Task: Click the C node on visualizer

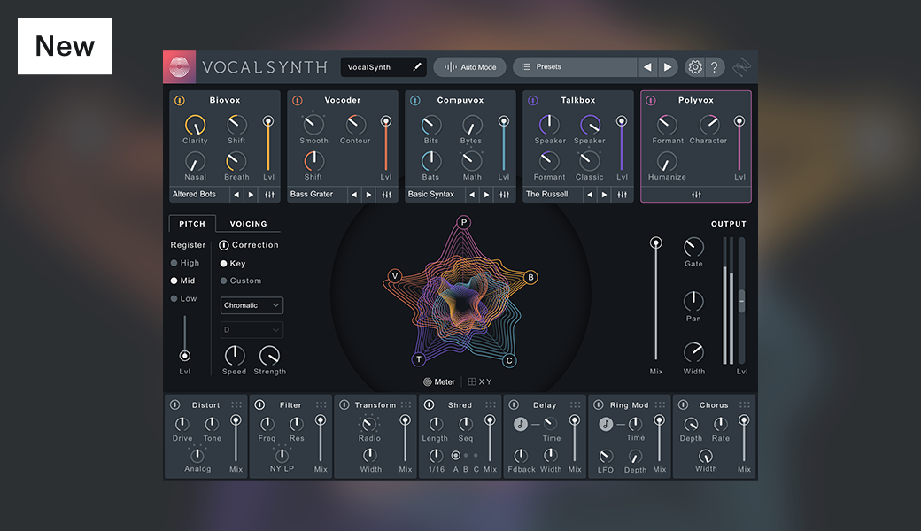Action: [509, 360]
